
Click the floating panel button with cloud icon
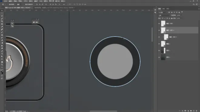(x=35, y=22)
